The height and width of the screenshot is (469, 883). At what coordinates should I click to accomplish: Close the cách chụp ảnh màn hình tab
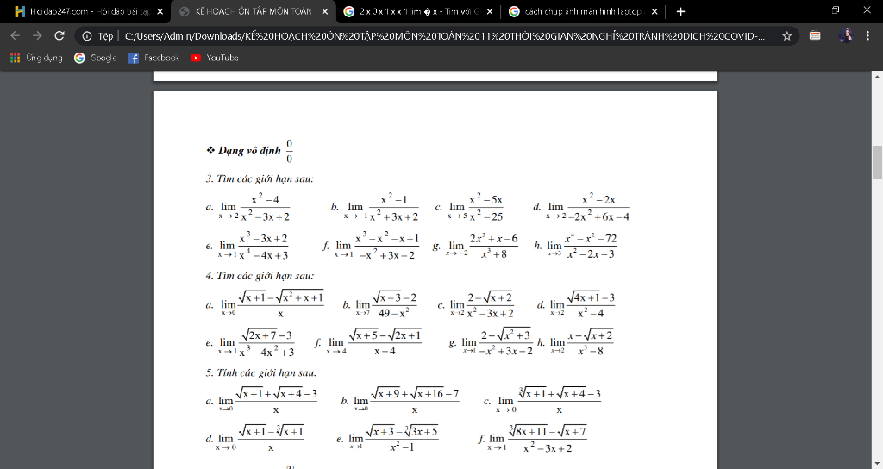pyautogui.click(x=654, y=11)
